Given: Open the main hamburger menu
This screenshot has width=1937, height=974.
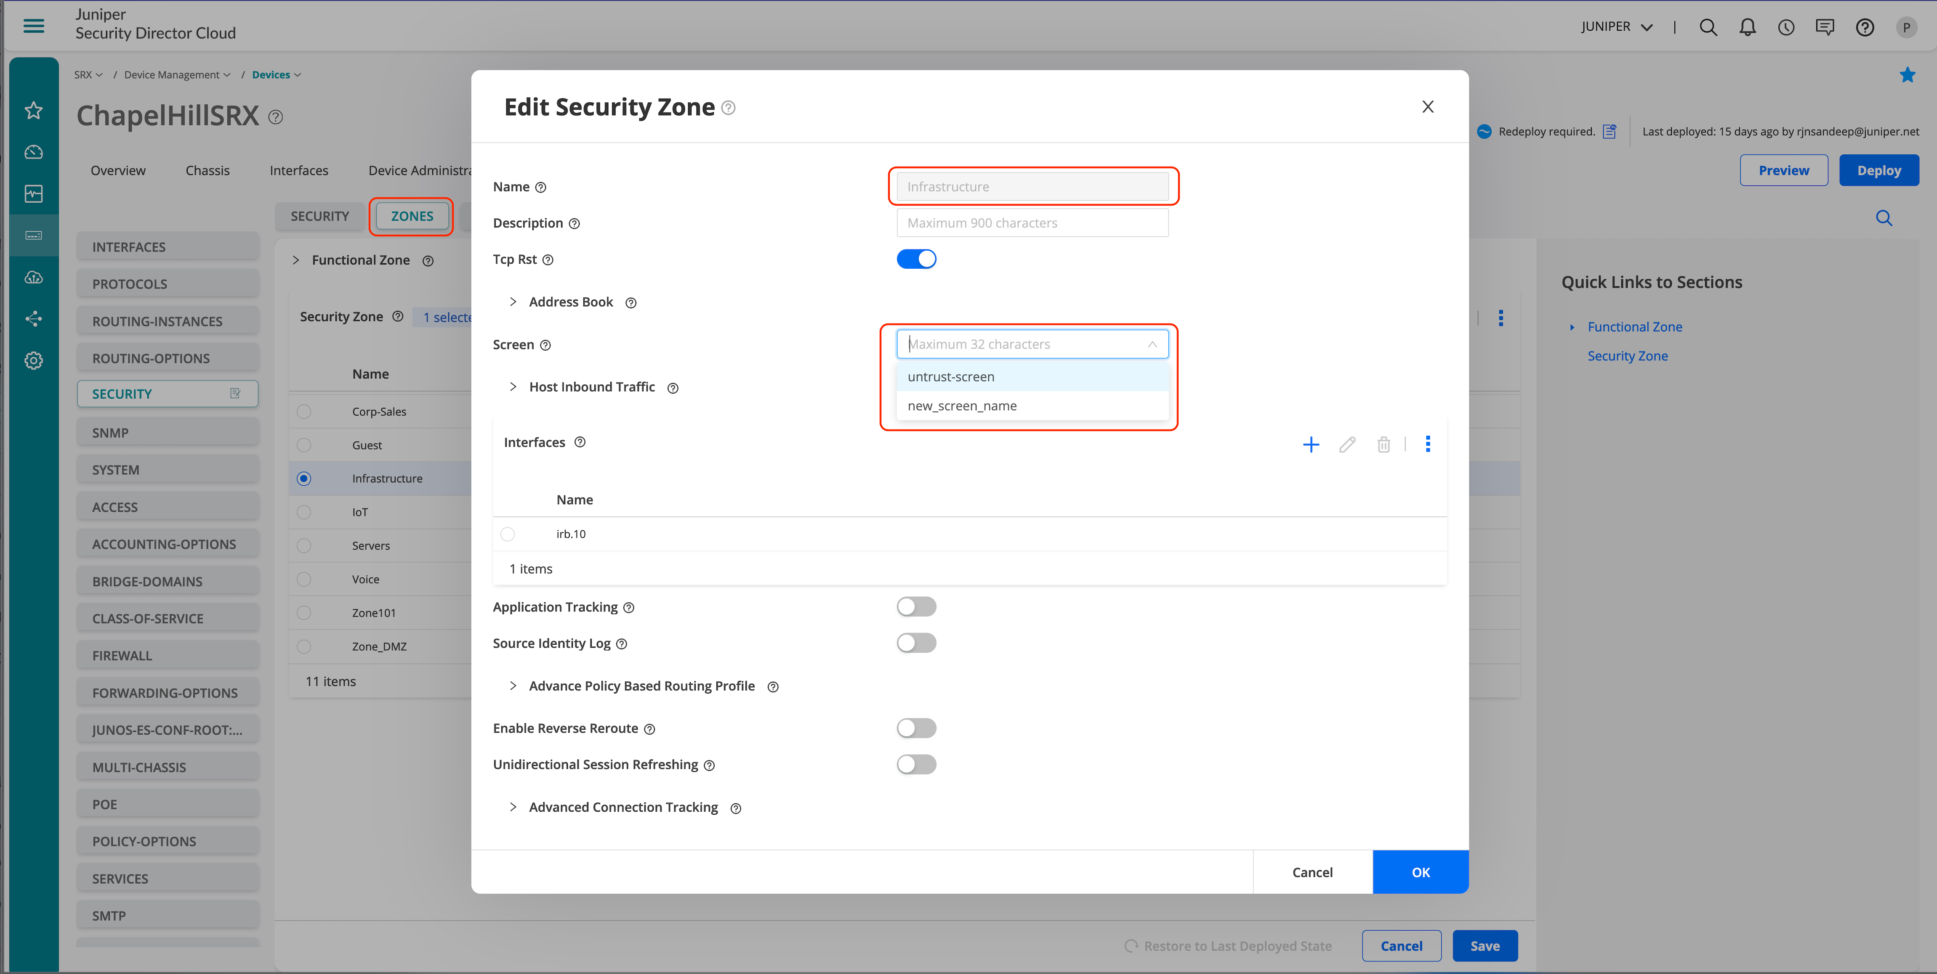Looking at the screenshot, I should click(x=34, y=26).
